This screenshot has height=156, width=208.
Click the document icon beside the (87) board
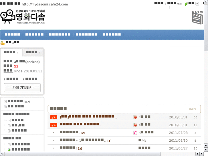5,101
